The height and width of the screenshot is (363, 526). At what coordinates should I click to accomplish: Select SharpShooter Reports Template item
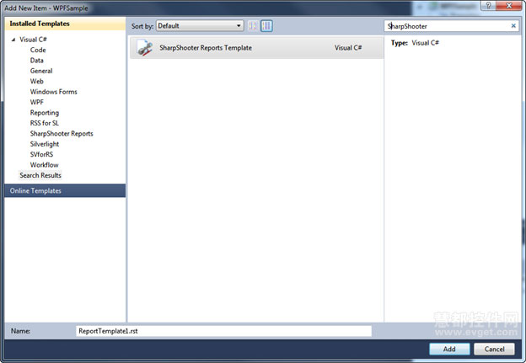[x=256, y=48]
